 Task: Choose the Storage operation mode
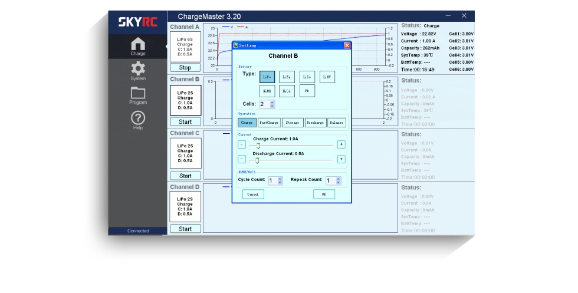click(x=293, y=123)
